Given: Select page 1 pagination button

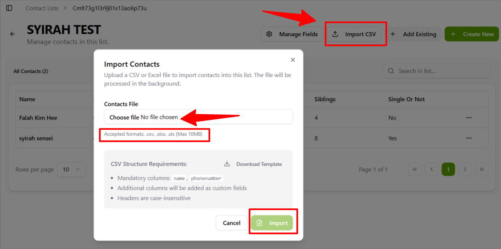Looking at the screenshot, I should point(448,169).
